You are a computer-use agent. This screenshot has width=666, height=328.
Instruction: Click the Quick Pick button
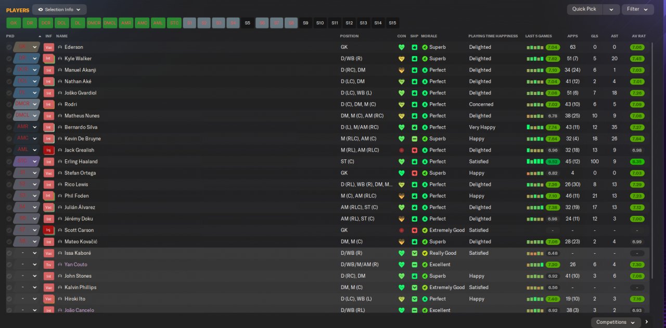(x=584, y=9)
